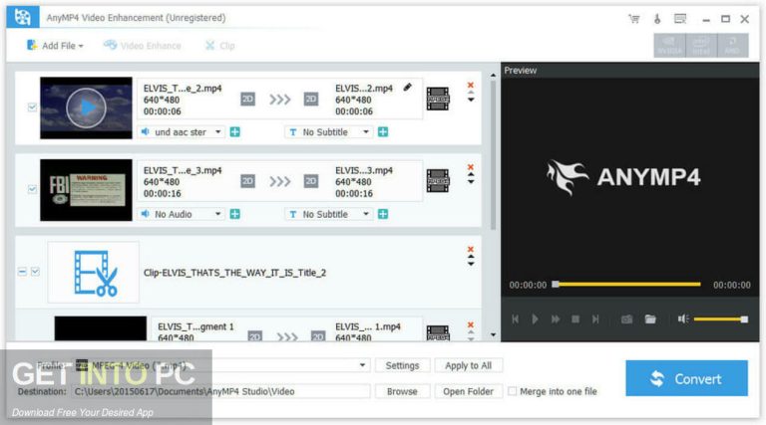
Task: Open the shopping cart purchase icon
Action: tap(634, 19)
